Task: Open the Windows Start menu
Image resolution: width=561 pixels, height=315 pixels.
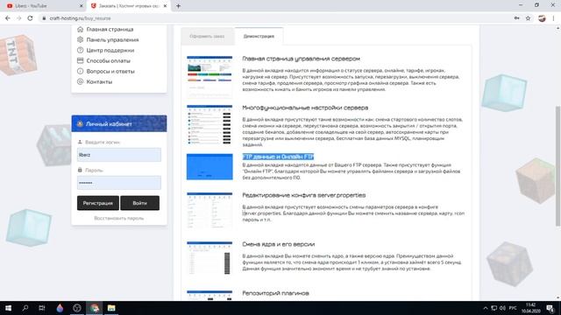Action: tap(8, 308)
